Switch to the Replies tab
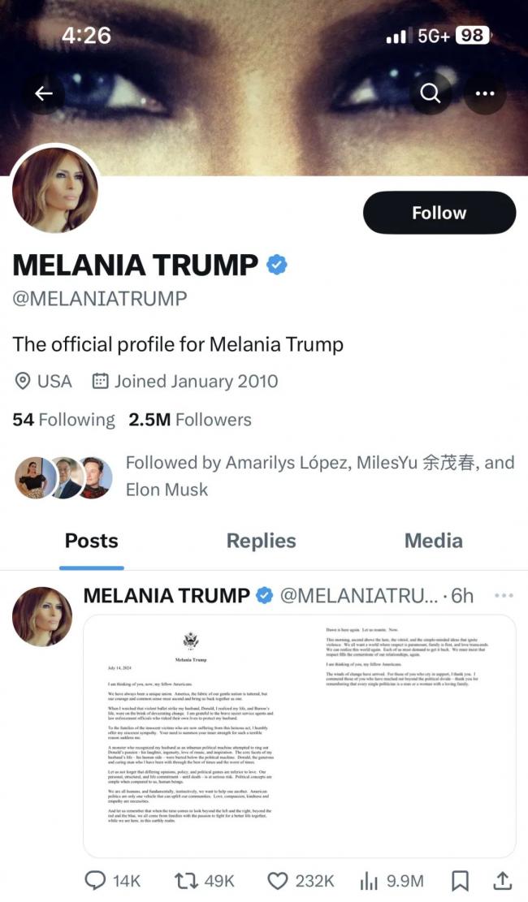The height and width of the screenshot is (902, 528). [261, 541]
